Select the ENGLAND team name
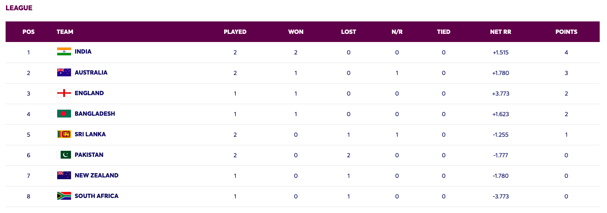Viewport: 607px width, 213px height. tap(89, 93)
